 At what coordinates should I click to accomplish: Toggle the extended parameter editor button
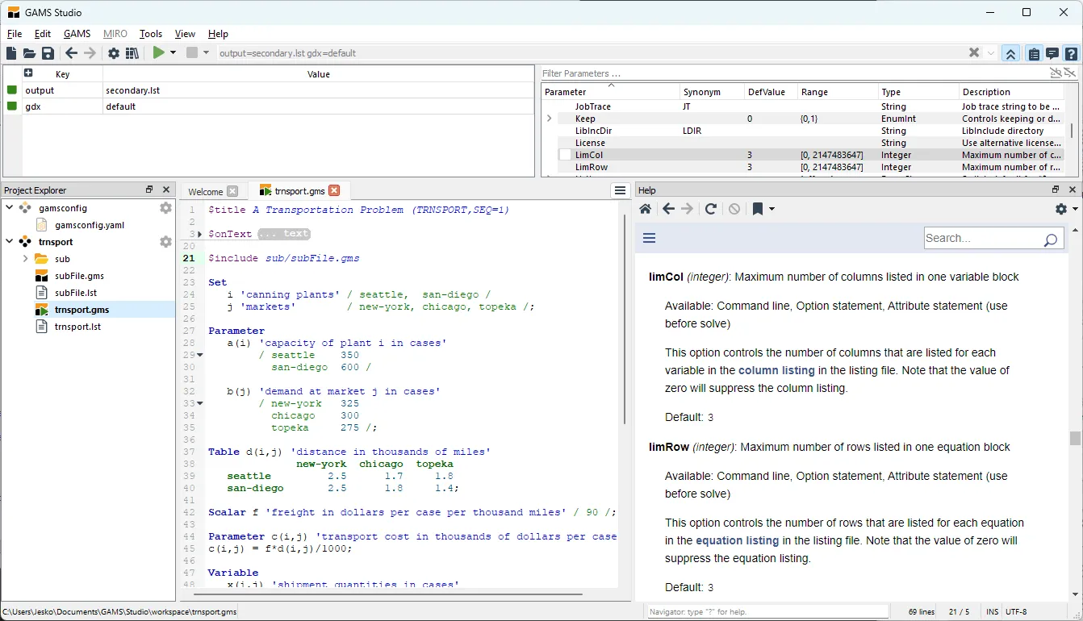tap(1010, 53)
